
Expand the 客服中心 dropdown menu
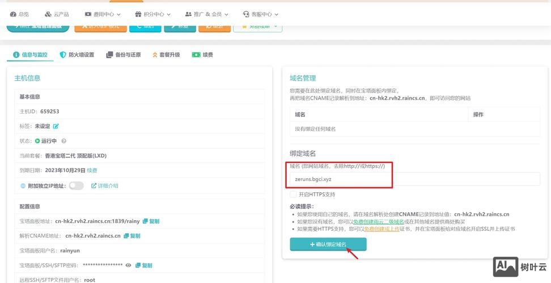click(260, 14)
